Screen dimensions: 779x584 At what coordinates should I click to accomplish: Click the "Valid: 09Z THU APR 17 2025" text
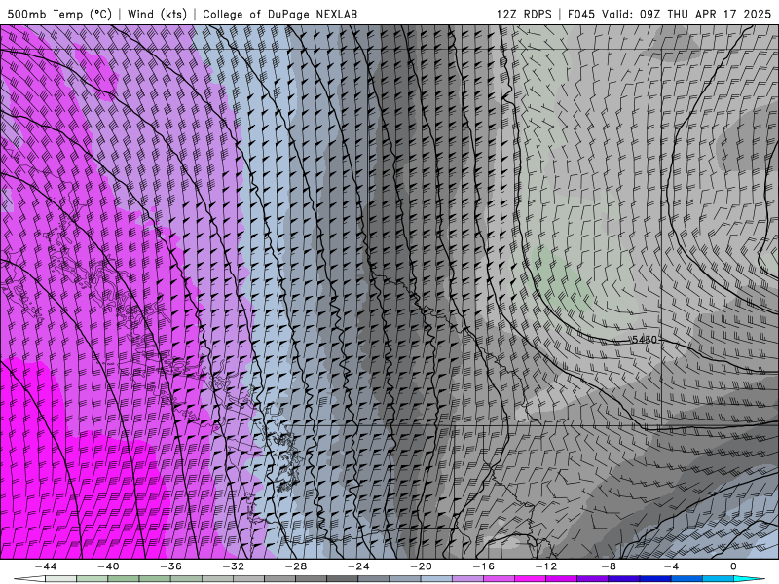(x=686, y=14)
